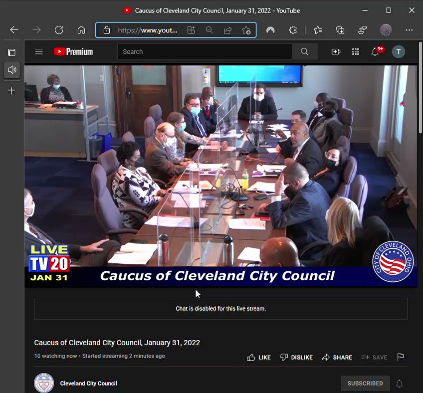Click the browser address bar URL
The height and width of the screenshot is (393, 423).
tap(148, 30)
